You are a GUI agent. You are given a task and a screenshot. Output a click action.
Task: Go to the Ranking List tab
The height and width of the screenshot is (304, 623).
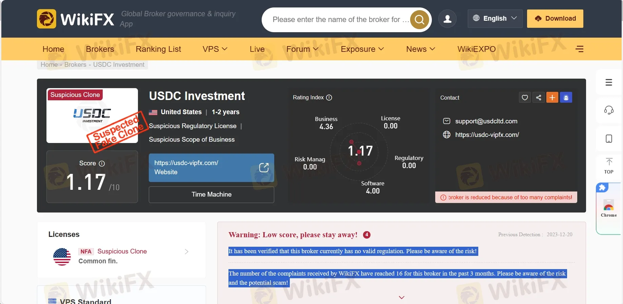(x=158, y=49)
